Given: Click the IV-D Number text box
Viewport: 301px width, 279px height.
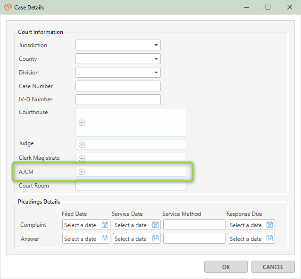Looking at the screenshot, I should [118, 100].
